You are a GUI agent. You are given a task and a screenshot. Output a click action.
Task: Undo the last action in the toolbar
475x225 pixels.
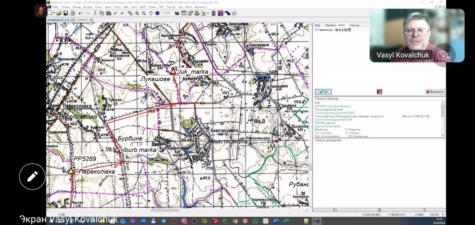point(80,13)
